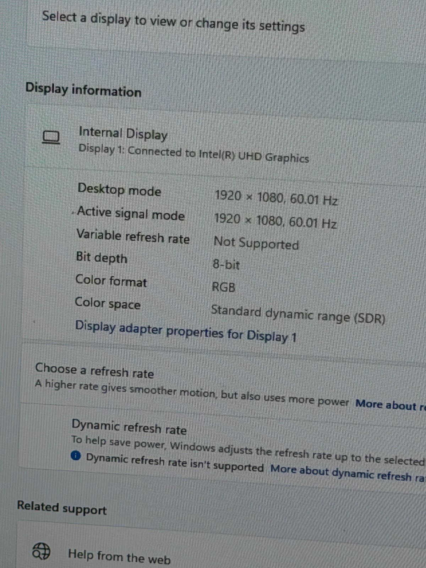Click the Standard dynamic range (SDR) value

point(298,314)
